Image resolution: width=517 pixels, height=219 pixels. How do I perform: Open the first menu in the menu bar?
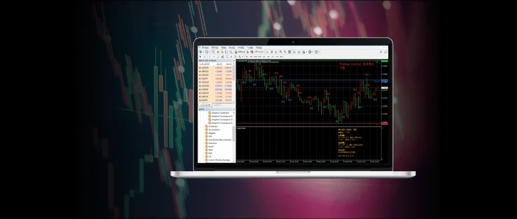pyautogui.click(x=205, y=48)
